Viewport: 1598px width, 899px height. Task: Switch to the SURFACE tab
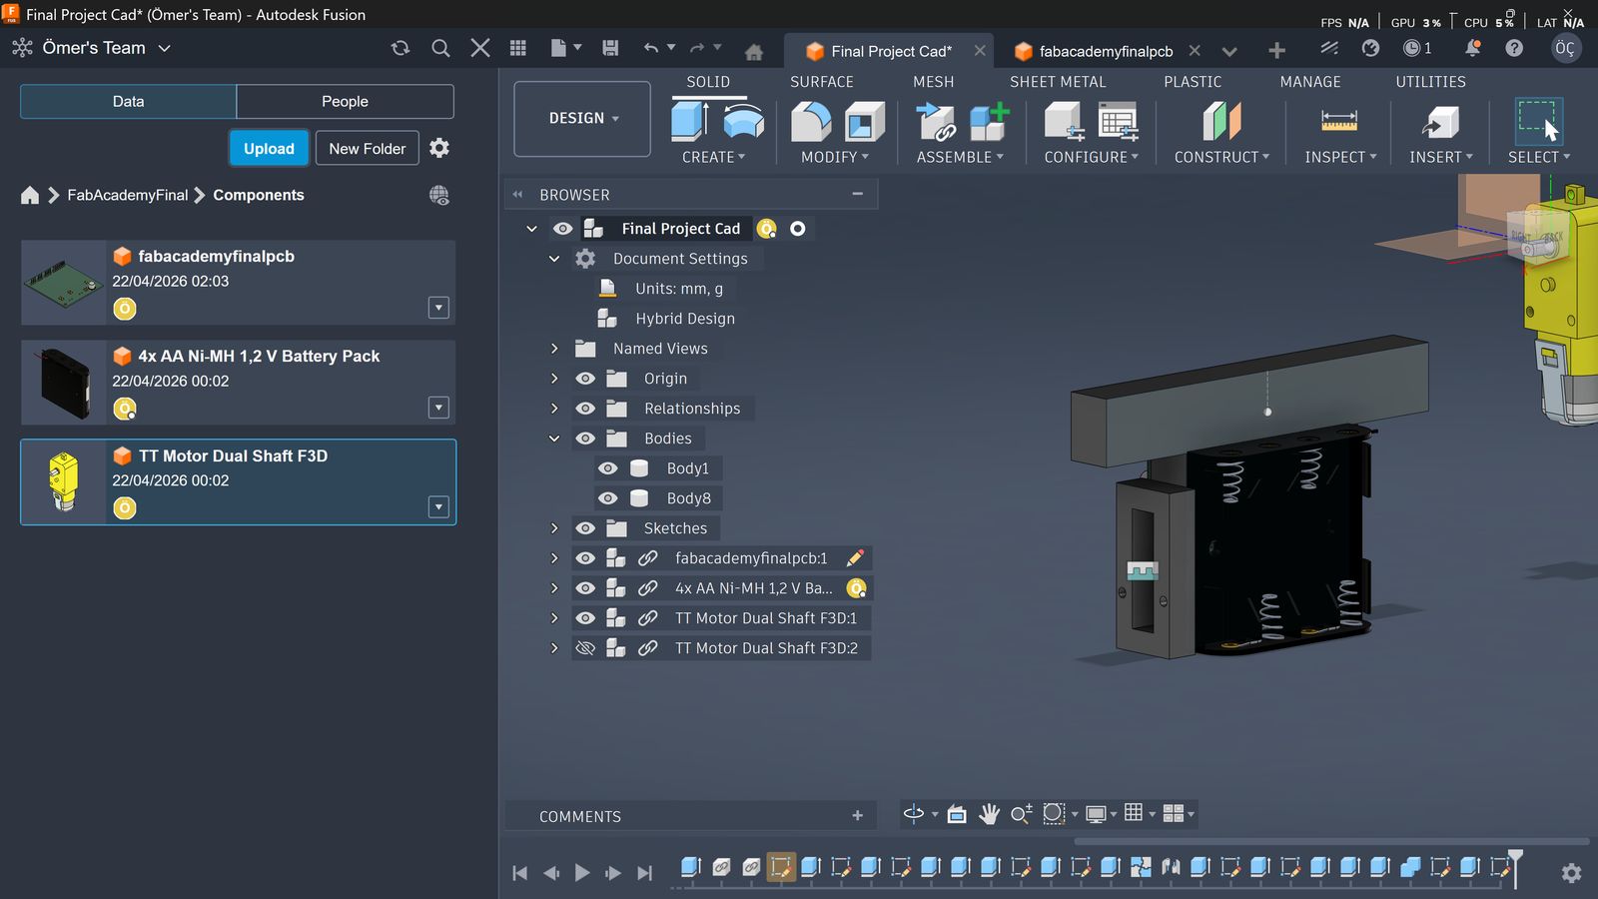822,82
